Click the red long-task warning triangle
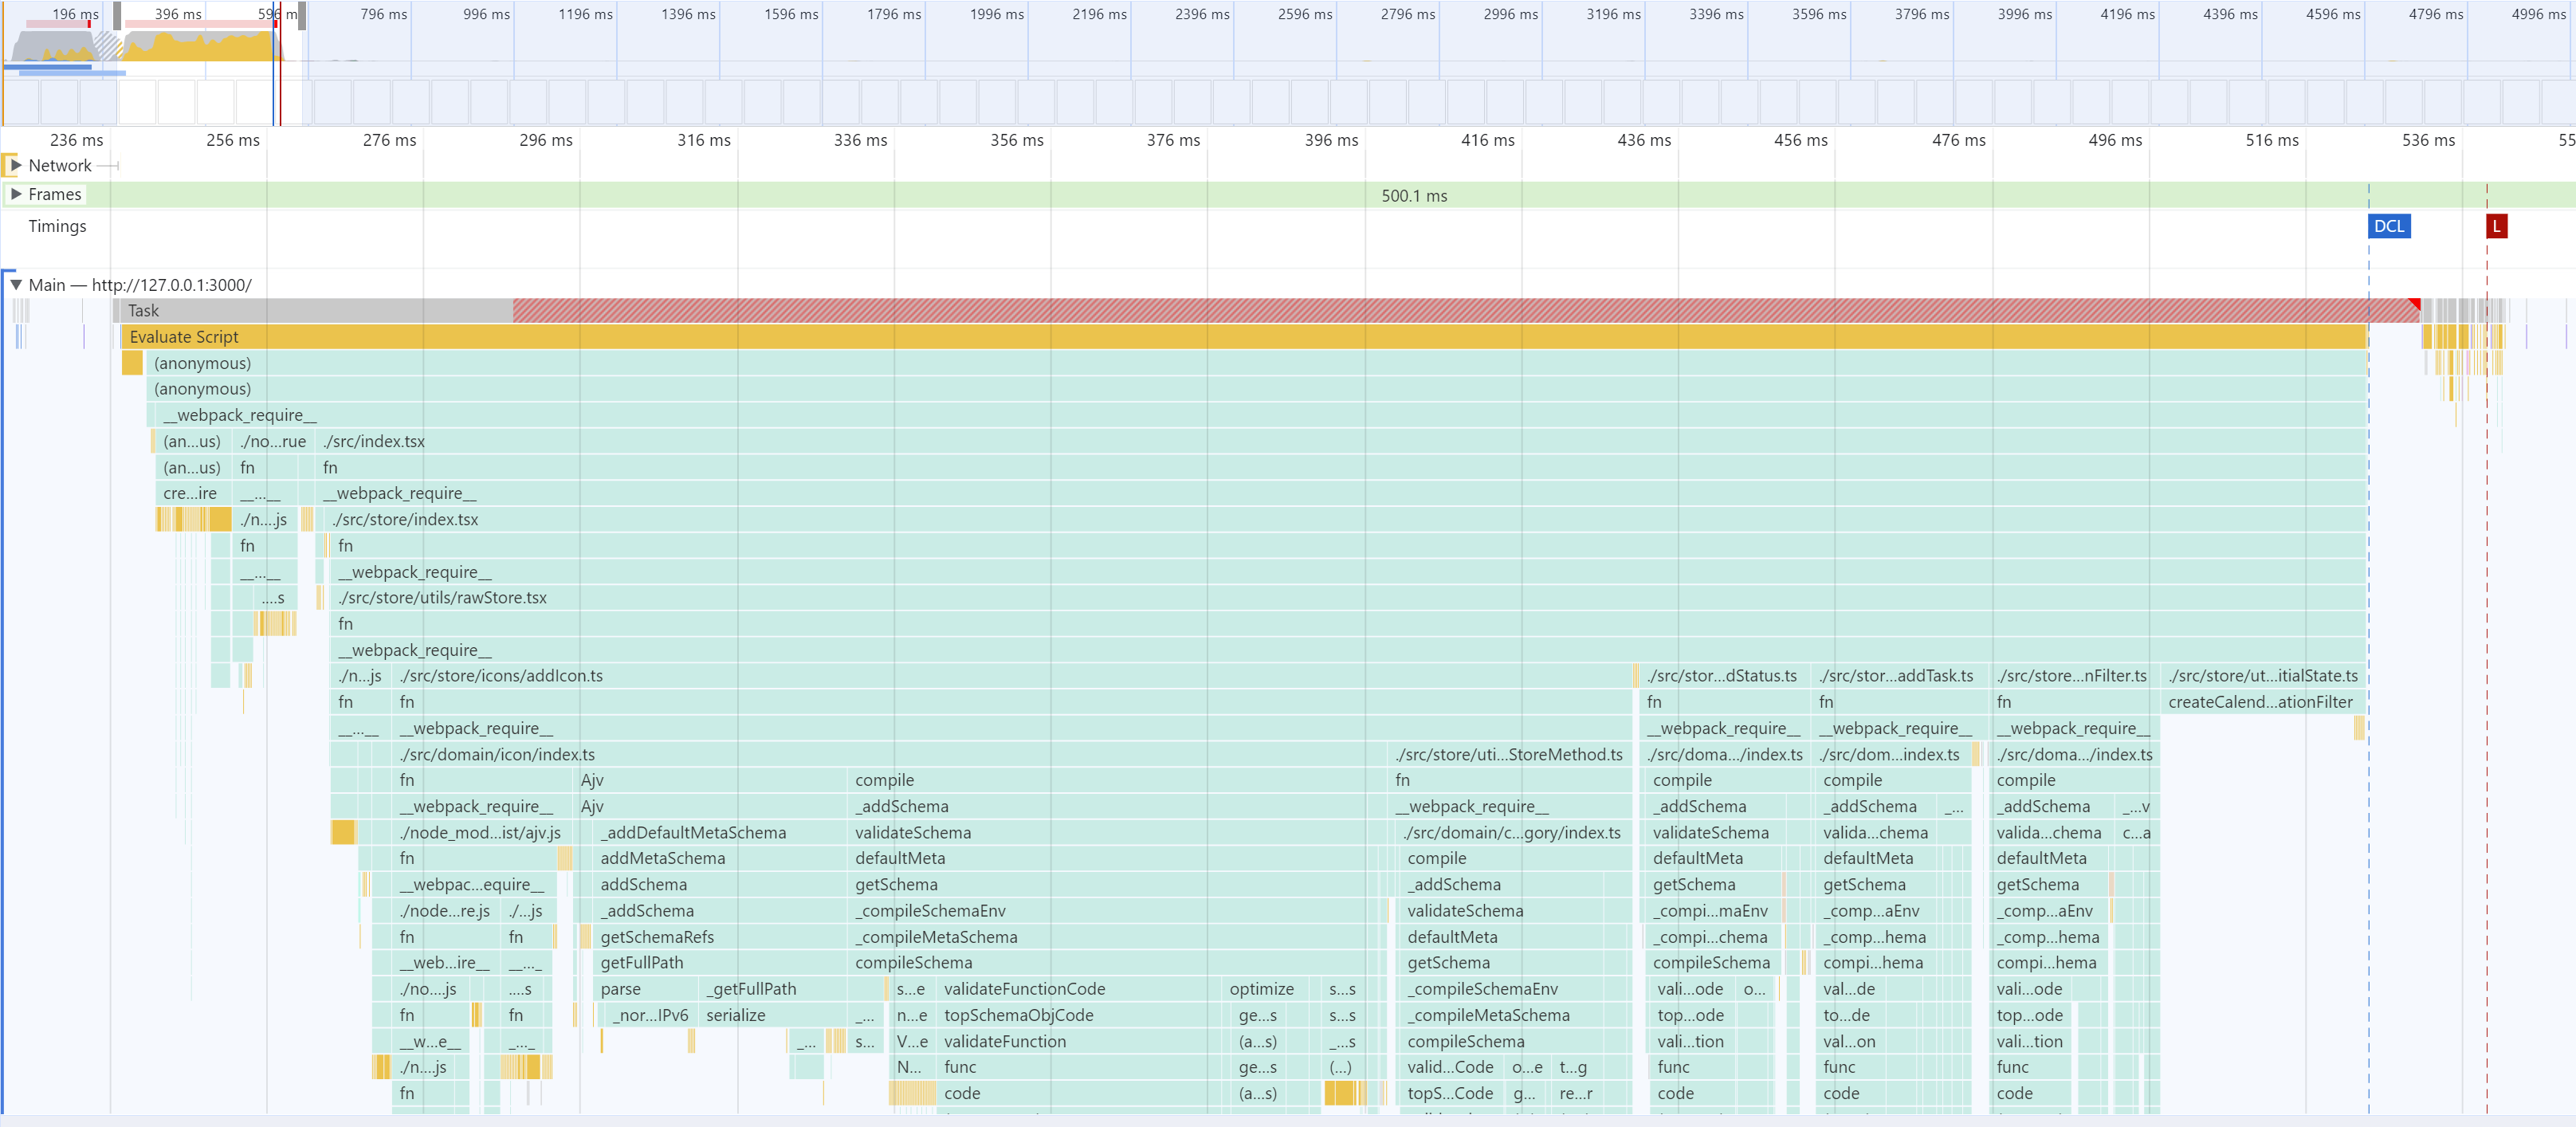The image size is (2576, 1127). click(x=2414, y=304)
